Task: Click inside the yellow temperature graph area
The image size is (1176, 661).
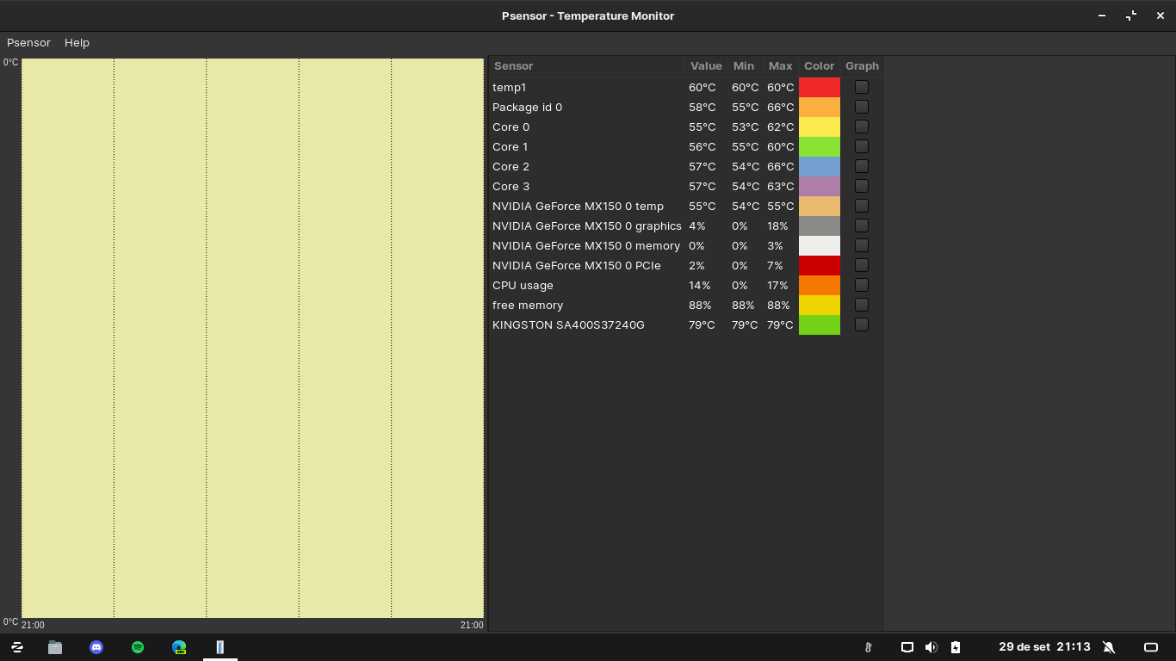Action: click(x=252, y=337)
